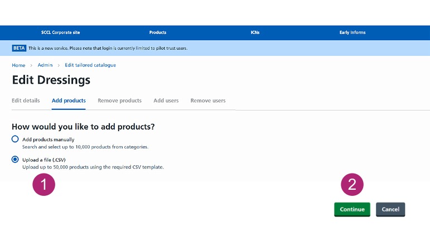Screen dimensions: 430x245
Task: Select Add products manually radio button
Action: pos(15,139)
